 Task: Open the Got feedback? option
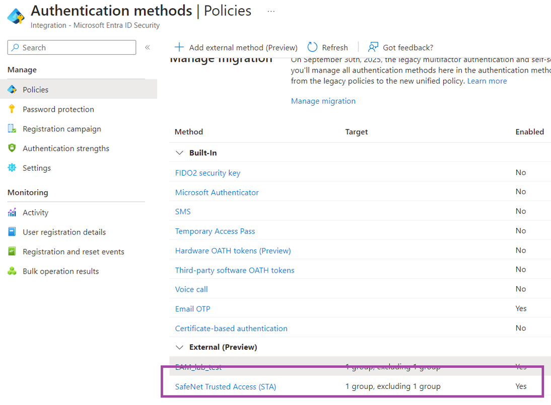click(400, 47)
